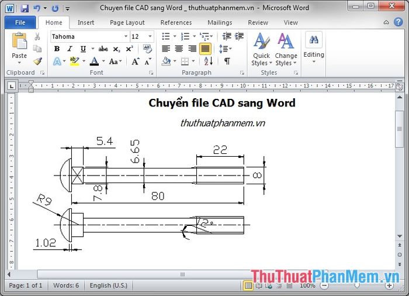Open the line spacing dropdown
409x296 pixels.
[x=226, y=49]
